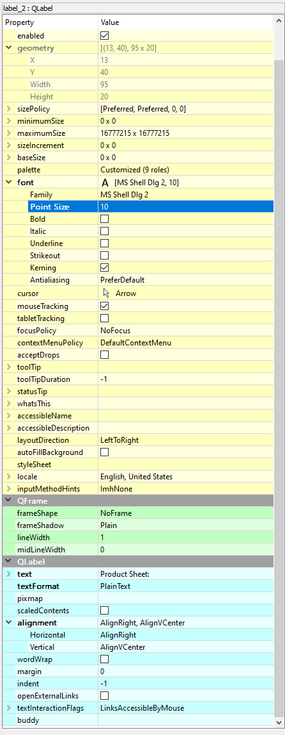The width and height of the screenshot is (285, 735).
Task: Edit the margin value
Action: click(186, 672)
